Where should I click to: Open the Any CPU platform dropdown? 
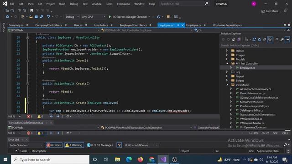click(x=94, y=17)
